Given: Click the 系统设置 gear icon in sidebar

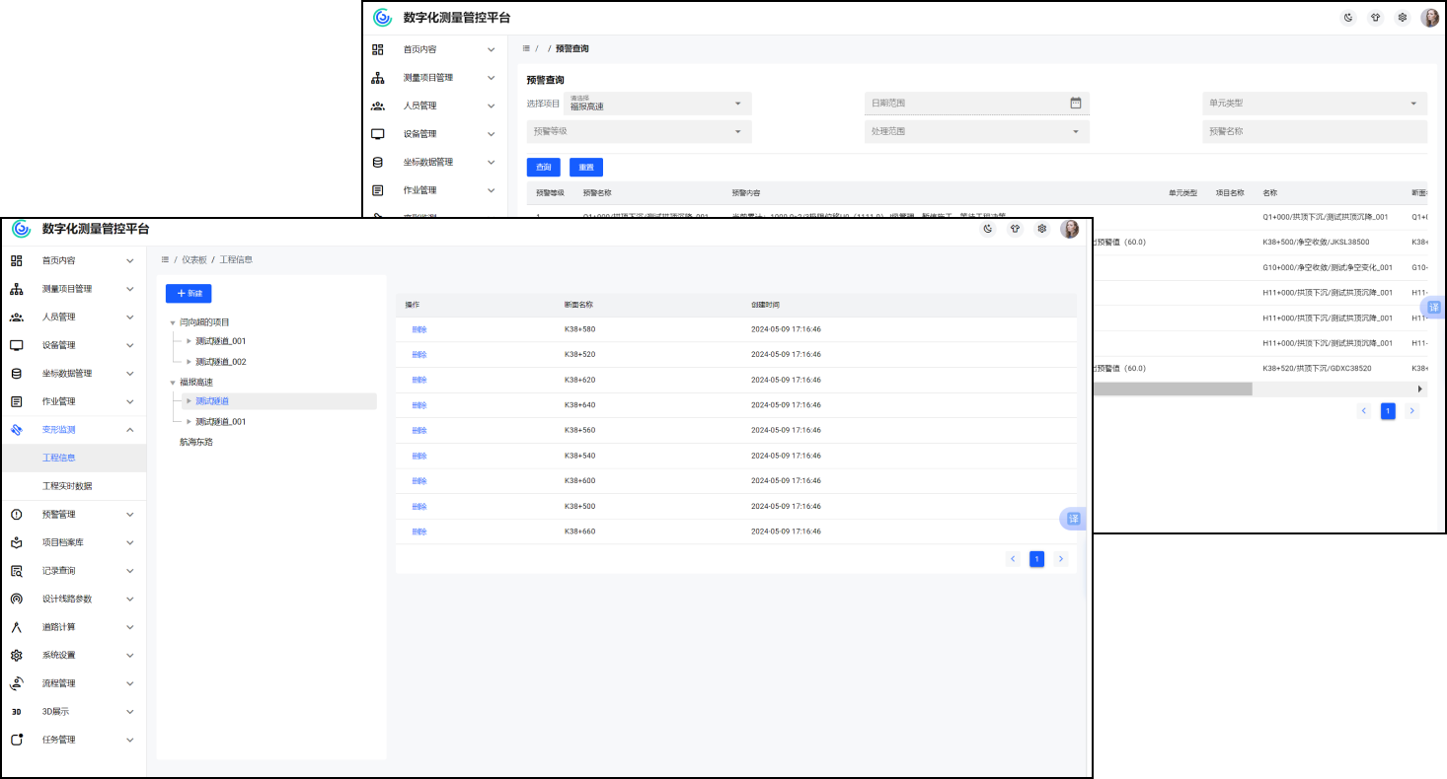Looking at the screenshot, I should pyautogui.click(x=17, y=655).
